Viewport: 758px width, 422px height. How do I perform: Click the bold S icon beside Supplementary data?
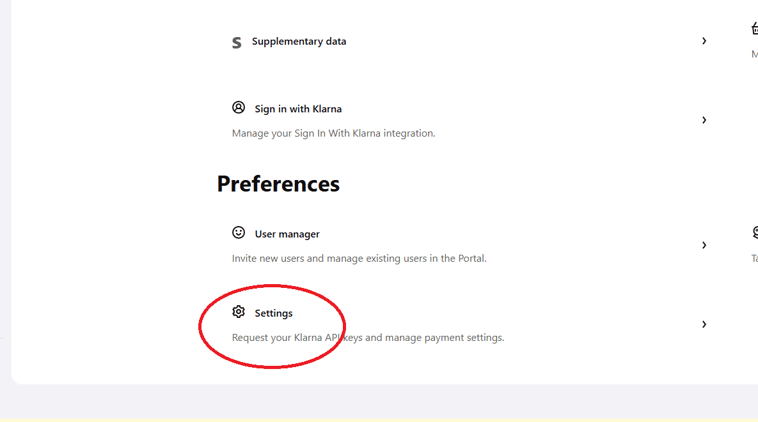(236, 41)
